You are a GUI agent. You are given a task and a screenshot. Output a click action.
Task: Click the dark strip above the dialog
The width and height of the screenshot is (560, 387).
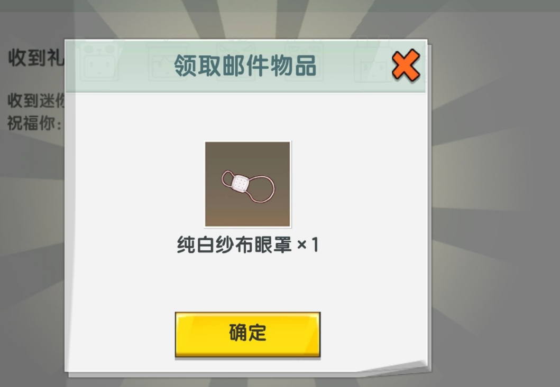pos(280,6)
